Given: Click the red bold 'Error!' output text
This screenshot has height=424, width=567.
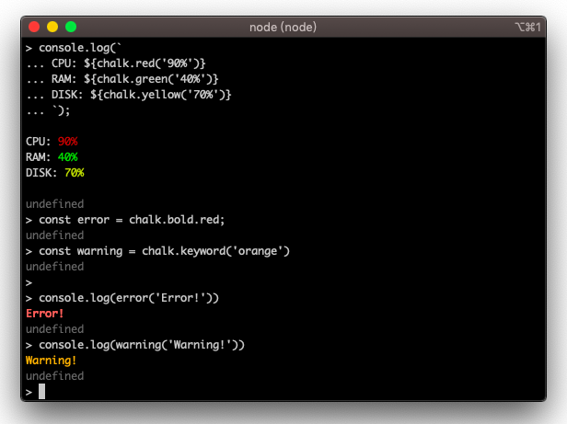Looking at the screenshot, I should [x=45, y=314].
